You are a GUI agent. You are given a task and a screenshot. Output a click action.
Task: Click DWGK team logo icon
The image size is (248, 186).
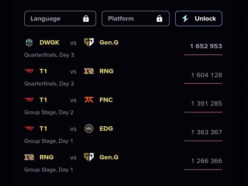[x=29, y=43]
